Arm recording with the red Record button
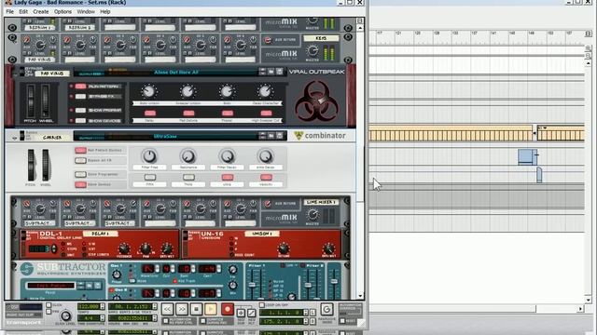Image resolution: width=597 pixels, height=335 pixels. 228,309
